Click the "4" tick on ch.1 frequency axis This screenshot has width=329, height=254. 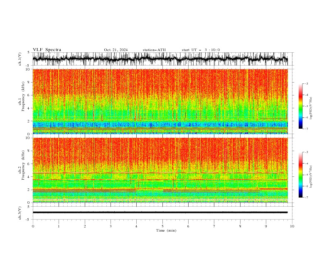click(x=29, y=108)
